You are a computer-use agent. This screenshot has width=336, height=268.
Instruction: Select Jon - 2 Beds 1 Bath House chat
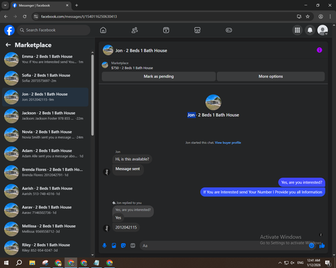coord(45,97)
